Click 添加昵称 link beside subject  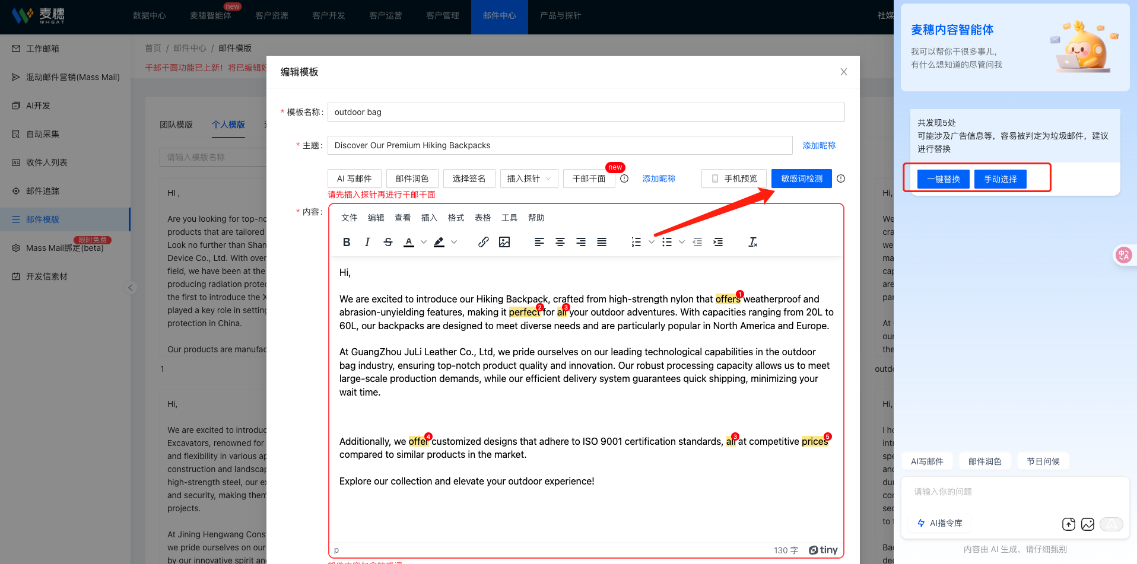click(819, 145)
